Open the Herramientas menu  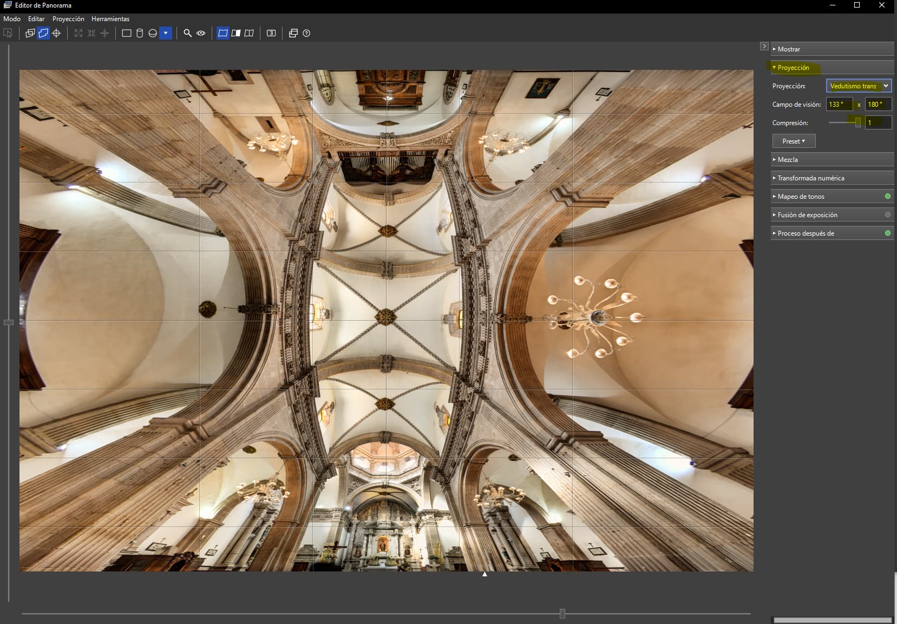tap(110, 19)
